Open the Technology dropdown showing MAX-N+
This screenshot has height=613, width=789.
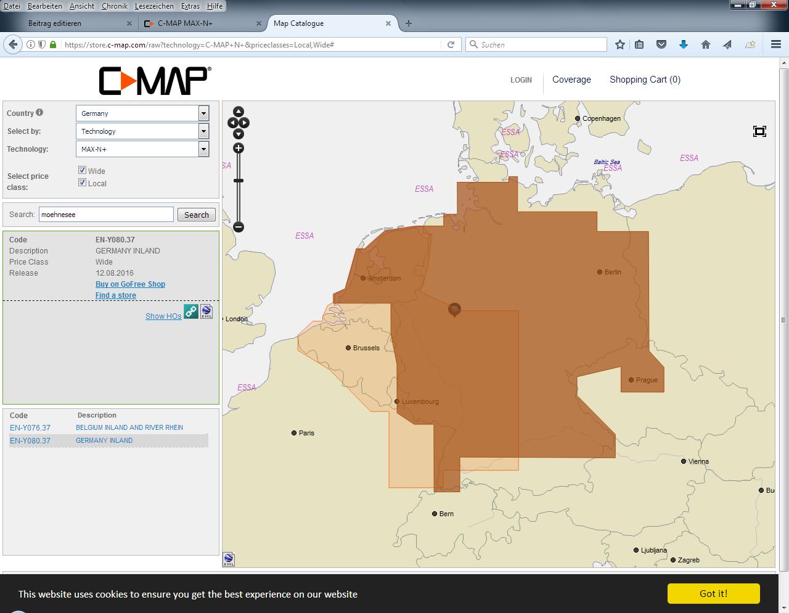coord(142,149)
